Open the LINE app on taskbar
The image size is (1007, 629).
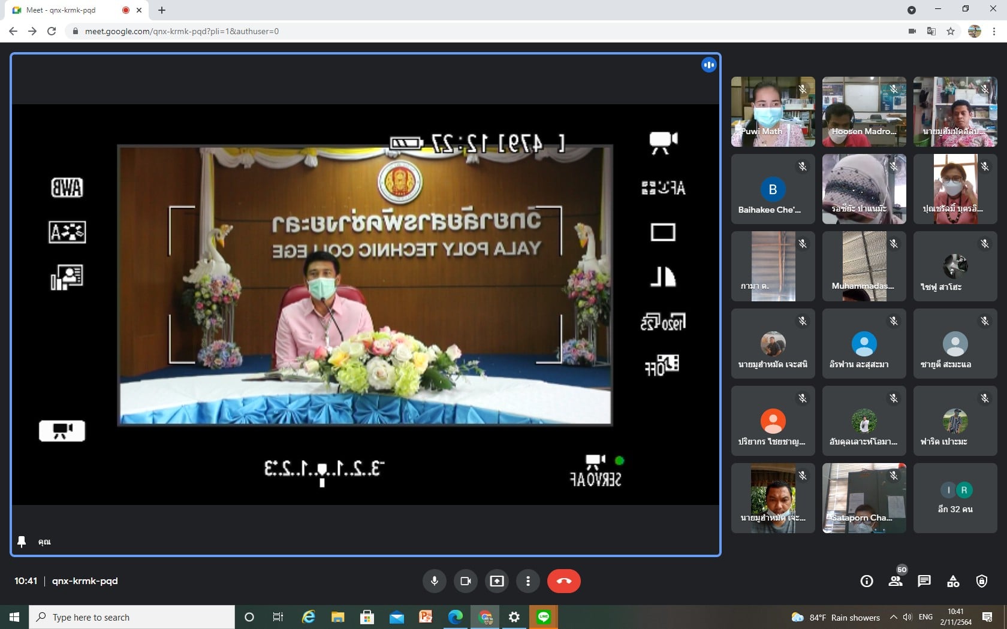point(544,617)
